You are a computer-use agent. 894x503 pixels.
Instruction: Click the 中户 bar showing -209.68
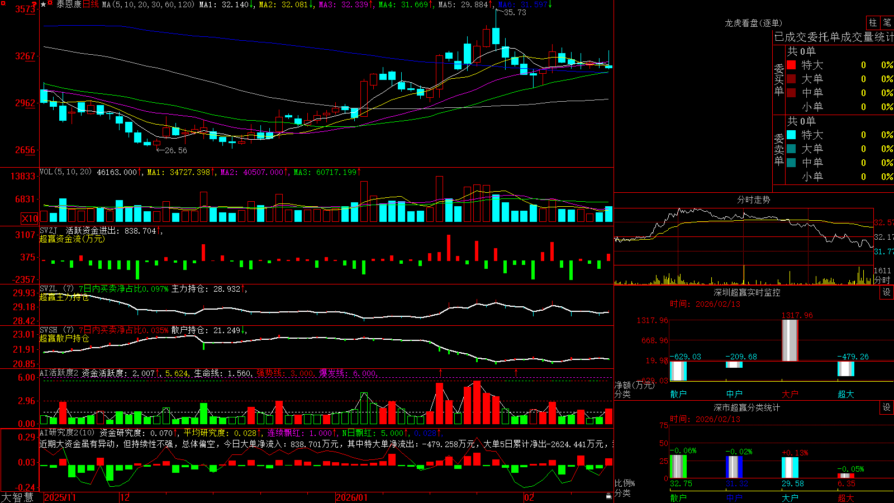[734, 365]
